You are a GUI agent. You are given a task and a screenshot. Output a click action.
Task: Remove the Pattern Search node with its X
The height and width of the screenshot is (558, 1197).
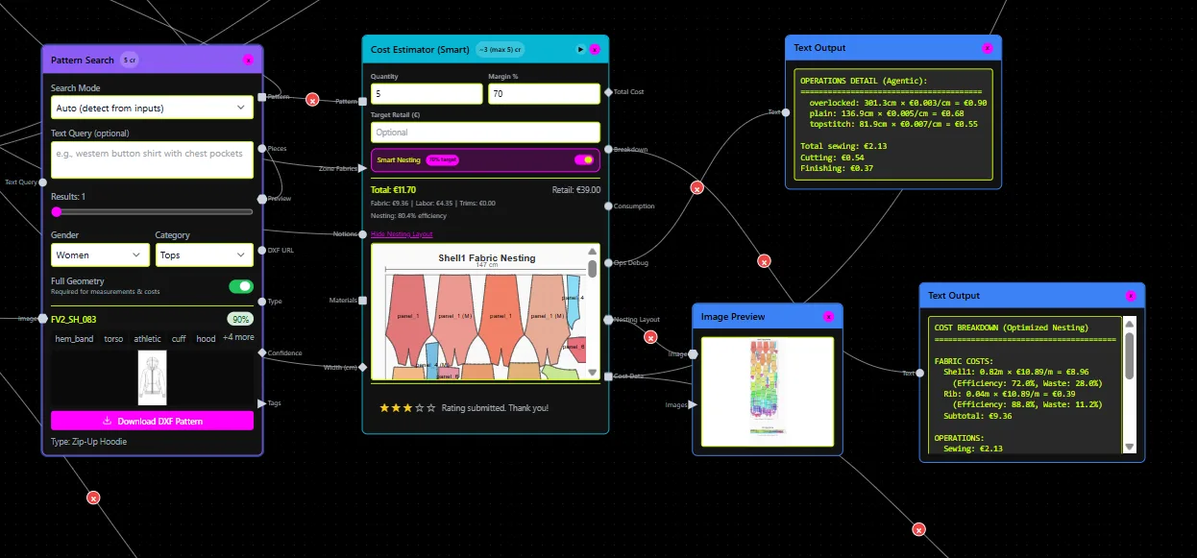pyautogui.click(x=248, y=60)
